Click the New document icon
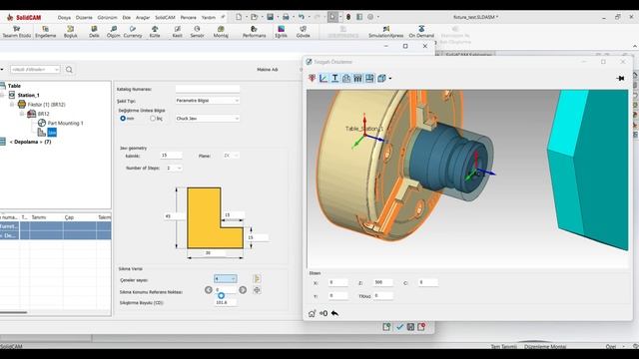 pos(239,17)
